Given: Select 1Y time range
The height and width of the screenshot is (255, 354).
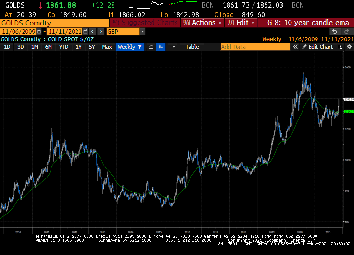Looking at the screenshot, I should click(x=78, y=47).
